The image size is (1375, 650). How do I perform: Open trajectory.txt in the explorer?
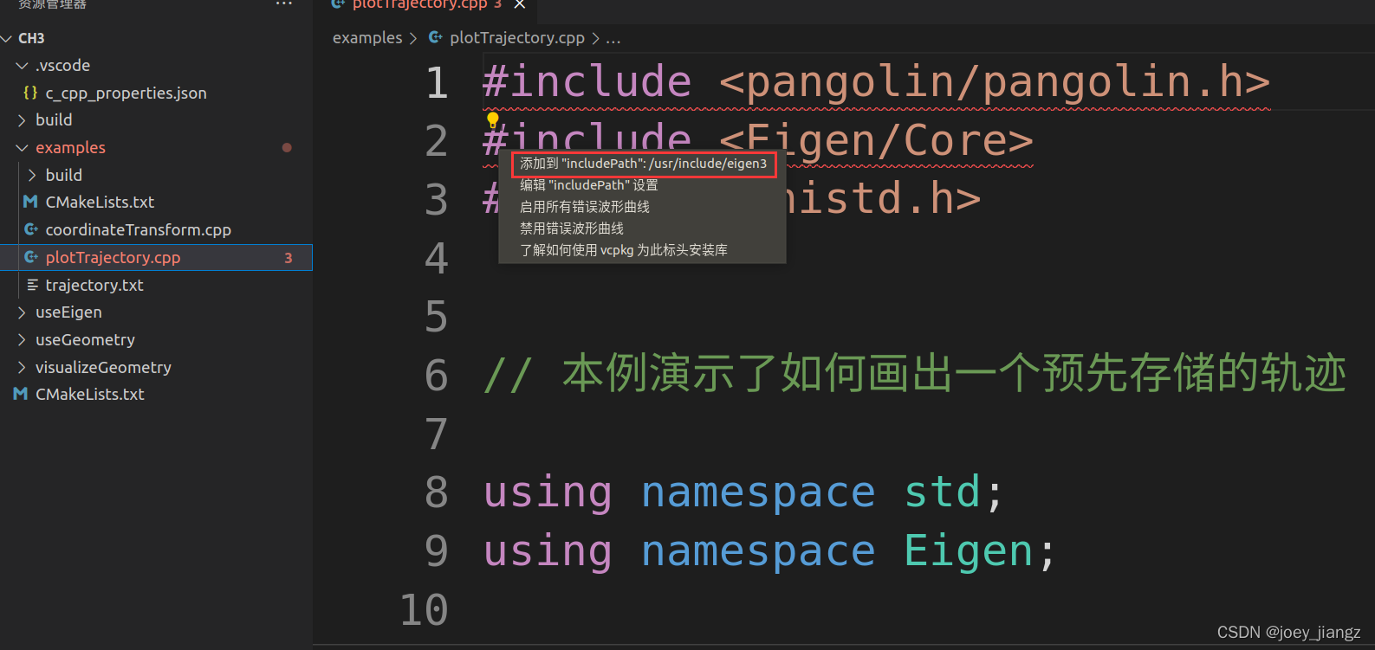[94, 285]
